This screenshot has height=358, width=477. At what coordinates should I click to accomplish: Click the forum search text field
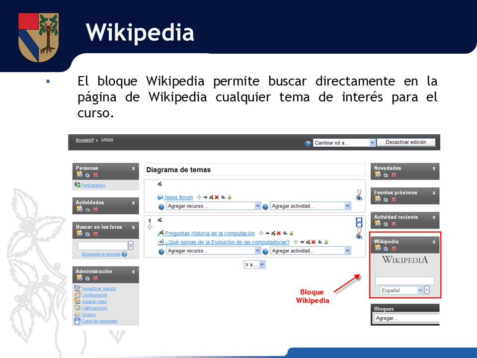[102, 245]
